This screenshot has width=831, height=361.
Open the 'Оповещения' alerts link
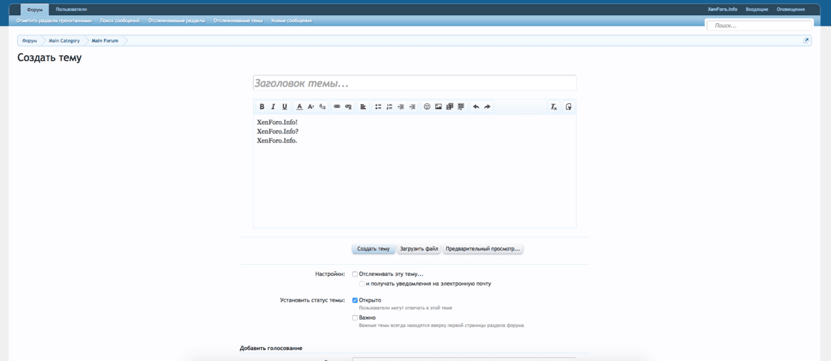coord(791,10)
